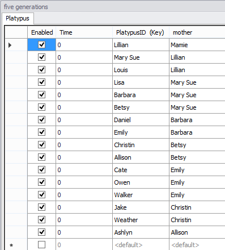The width and height of the screenshot is (225, 250).
Task: Select PlatypusID cell 'Cate'
Action: click(141, 170)
